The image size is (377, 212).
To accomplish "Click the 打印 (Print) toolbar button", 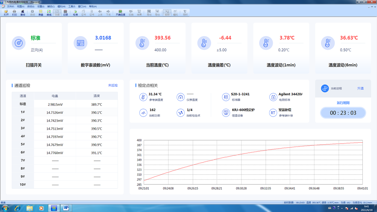I will click(x=14, y=13).
